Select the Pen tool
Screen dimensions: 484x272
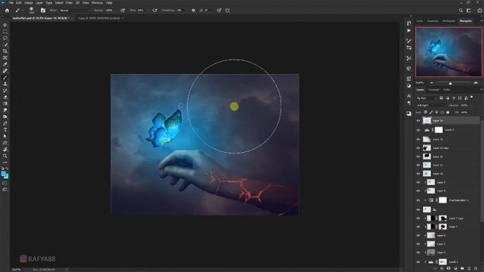(x=5, y=123)
